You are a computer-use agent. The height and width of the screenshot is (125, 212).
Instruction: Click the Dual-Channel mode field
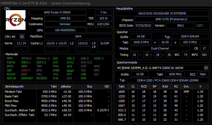pyautogui.click(x=160, y=48)
